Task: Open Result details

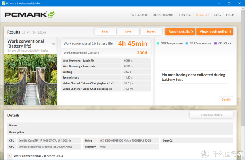Action: (x=180, y=32)
